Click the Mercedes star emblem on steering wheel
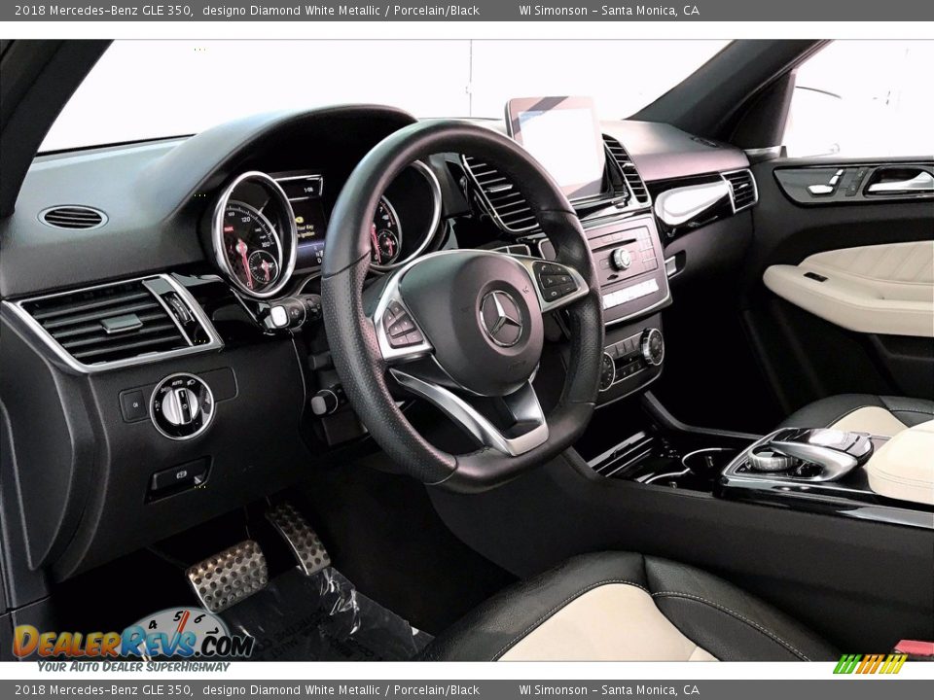Image resolution: width=934 pixels, height=700 pixels. [x=501, y=319]
